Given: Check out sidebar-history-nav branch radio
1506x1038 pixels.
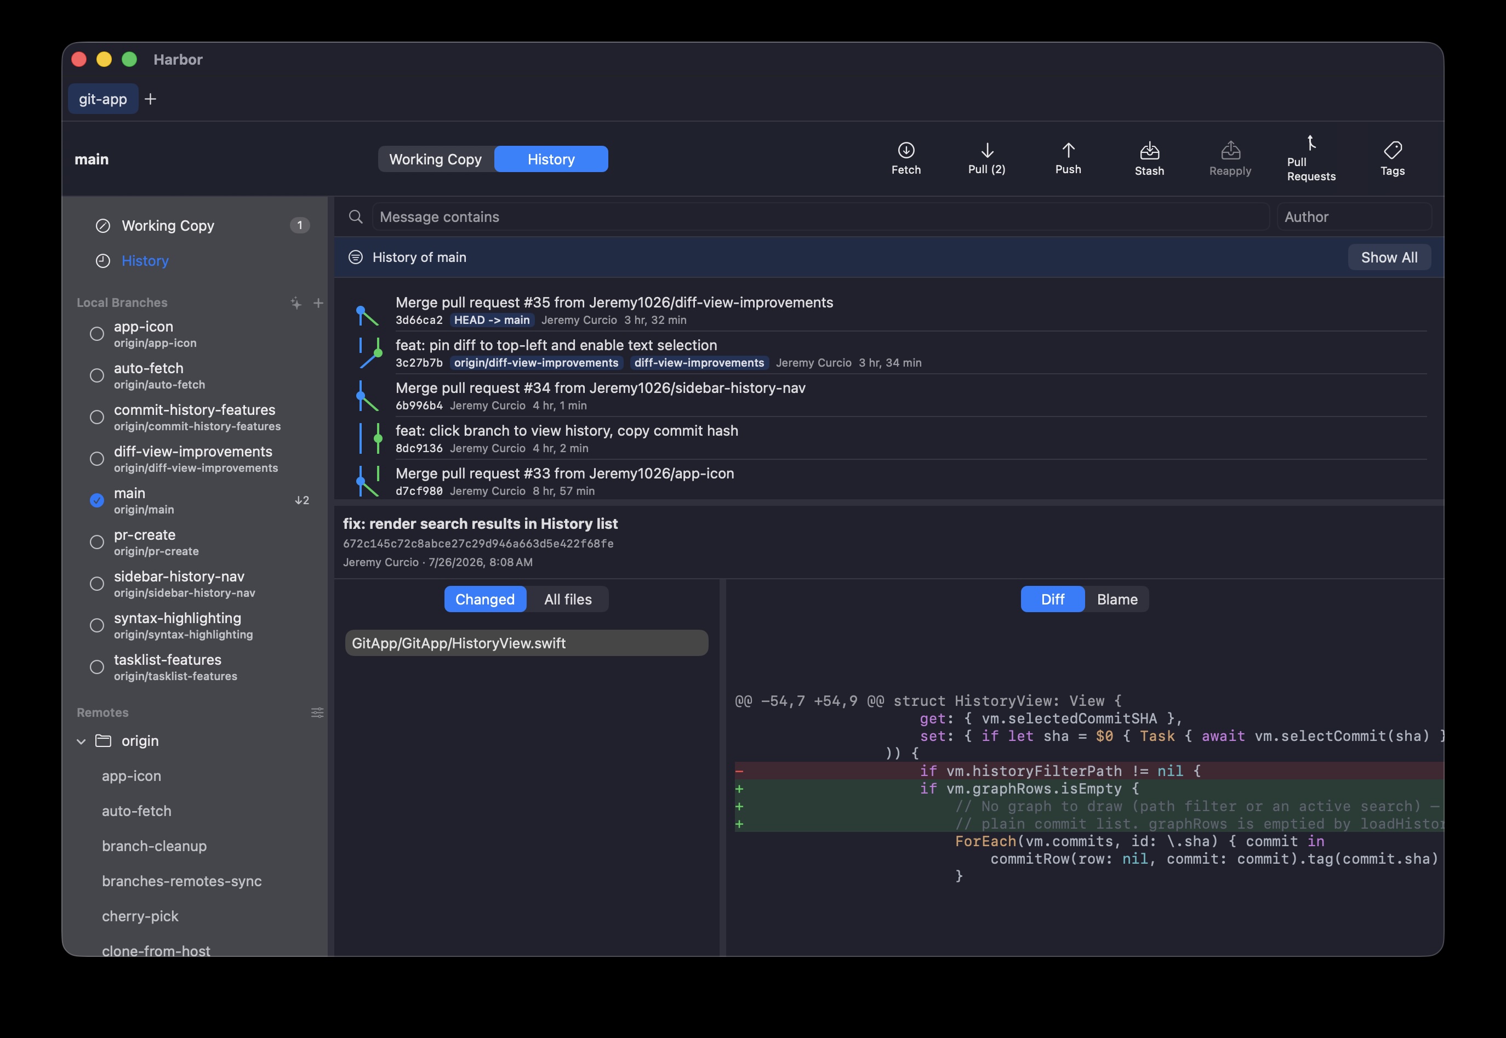Looking at the screenshot, I should click(97, 583).
